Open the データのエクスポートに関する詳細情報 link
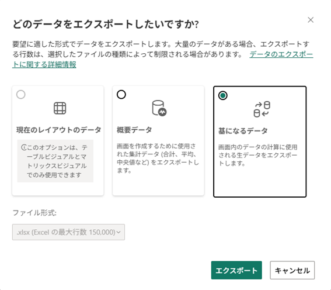331x290 pixels. (162, 60)
